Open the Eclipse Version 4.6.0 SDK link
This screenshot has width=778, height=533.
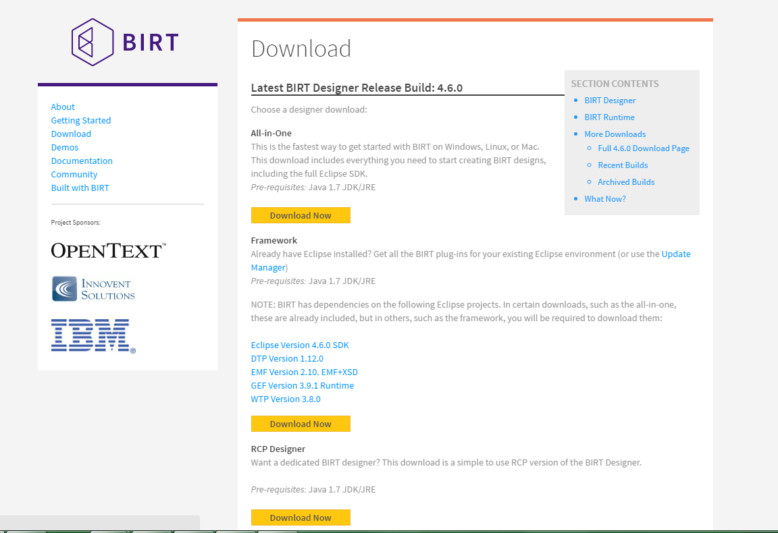(300, 345)
